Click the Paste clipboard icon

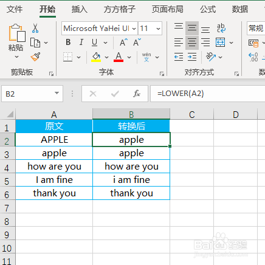(17, 33)
